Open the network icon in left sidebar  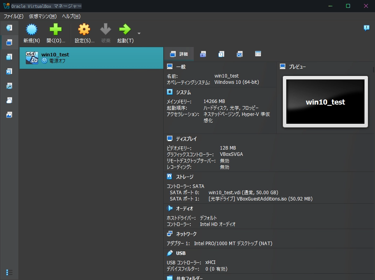point(9,86)
